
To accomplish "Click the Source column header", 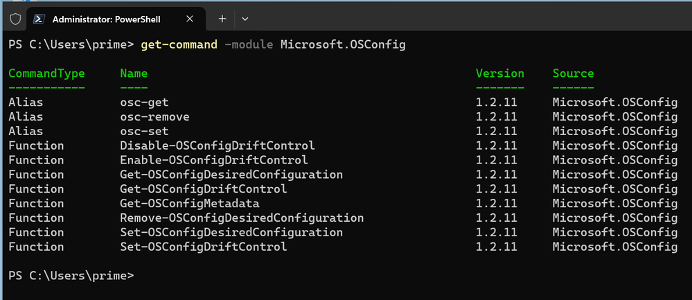I will click(573, 73).
